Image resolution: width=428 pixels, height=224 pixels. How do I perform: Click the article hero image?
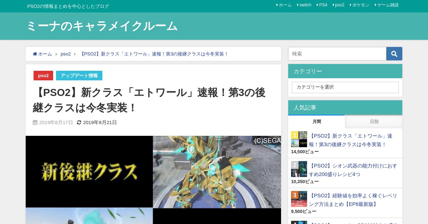point(153,180)
